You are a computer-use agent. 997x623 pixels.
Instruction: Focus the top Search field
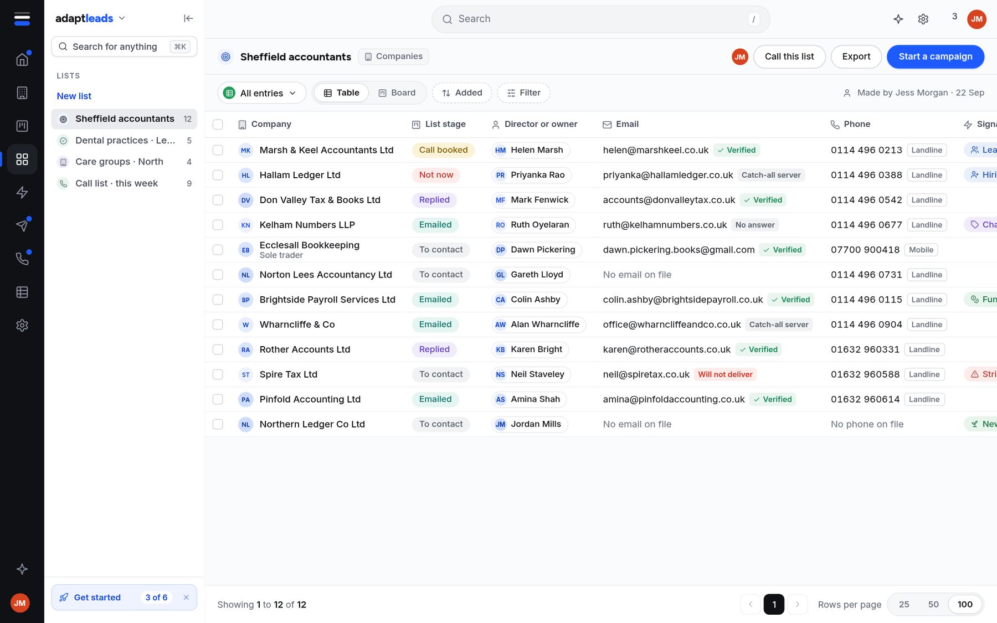pyautogui.click(x=601, y=19)
